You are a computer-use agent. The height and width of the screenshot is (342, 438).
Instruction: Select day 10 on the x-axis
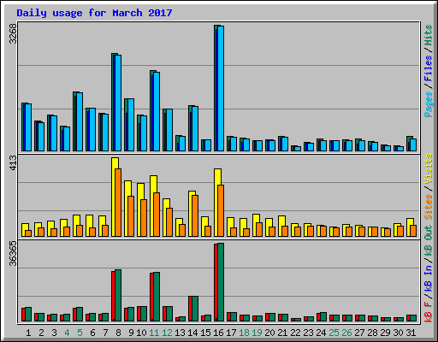[141, 333]
